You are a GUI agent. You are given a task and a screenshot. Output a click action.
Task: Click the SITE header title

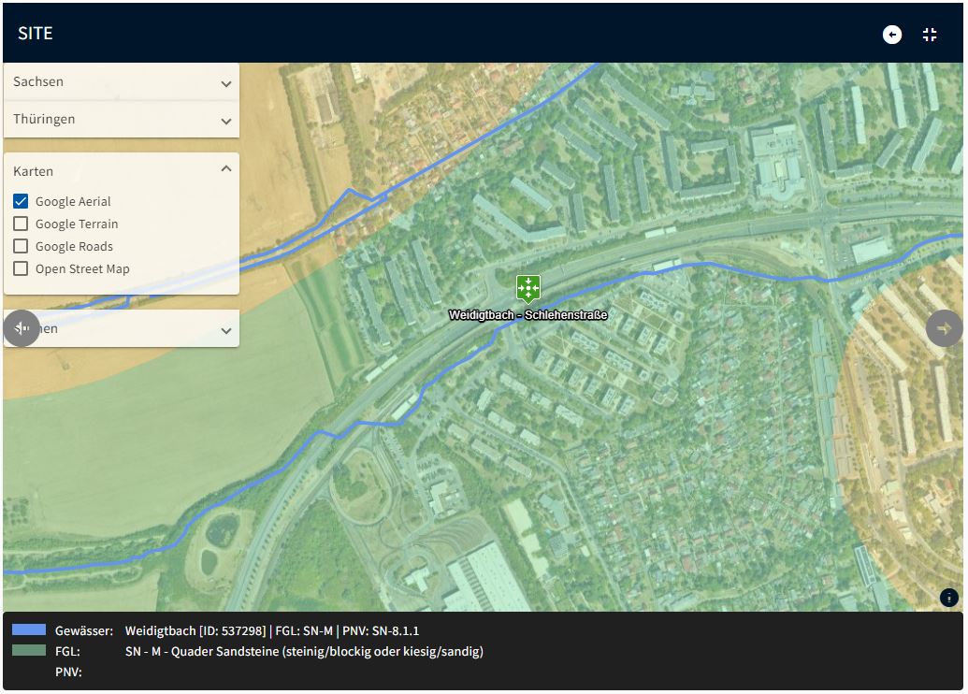pos(36,34)
